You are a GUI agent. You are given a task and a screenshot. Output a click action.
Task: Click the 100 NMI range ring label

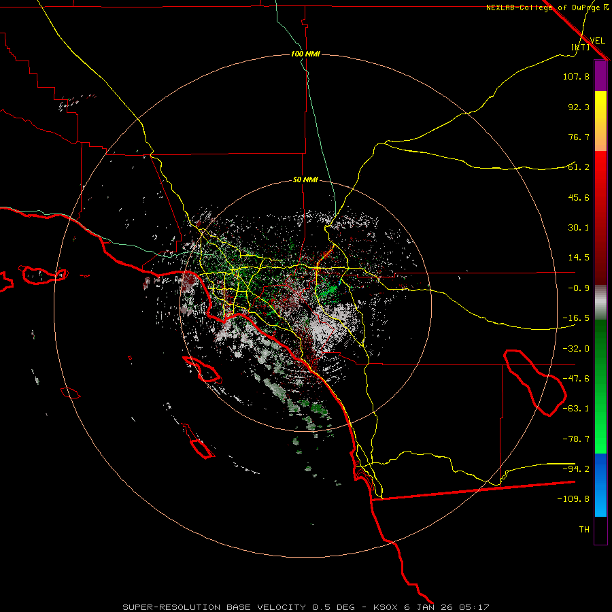(305, 54)
